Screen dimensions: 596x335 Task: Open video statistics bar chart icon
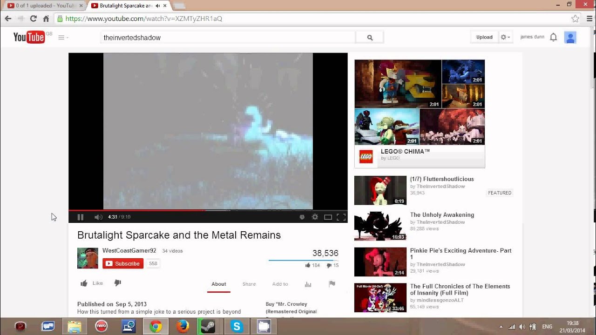click(x=308, y=284)
